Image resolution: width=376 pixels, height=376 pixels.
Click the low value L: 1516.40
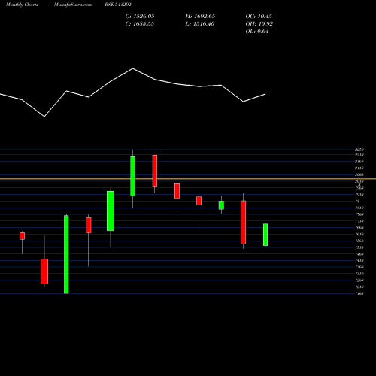pyautogui.click(x=200, y=24)
